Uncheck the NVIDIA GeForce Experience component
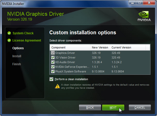 coord(53,67)
